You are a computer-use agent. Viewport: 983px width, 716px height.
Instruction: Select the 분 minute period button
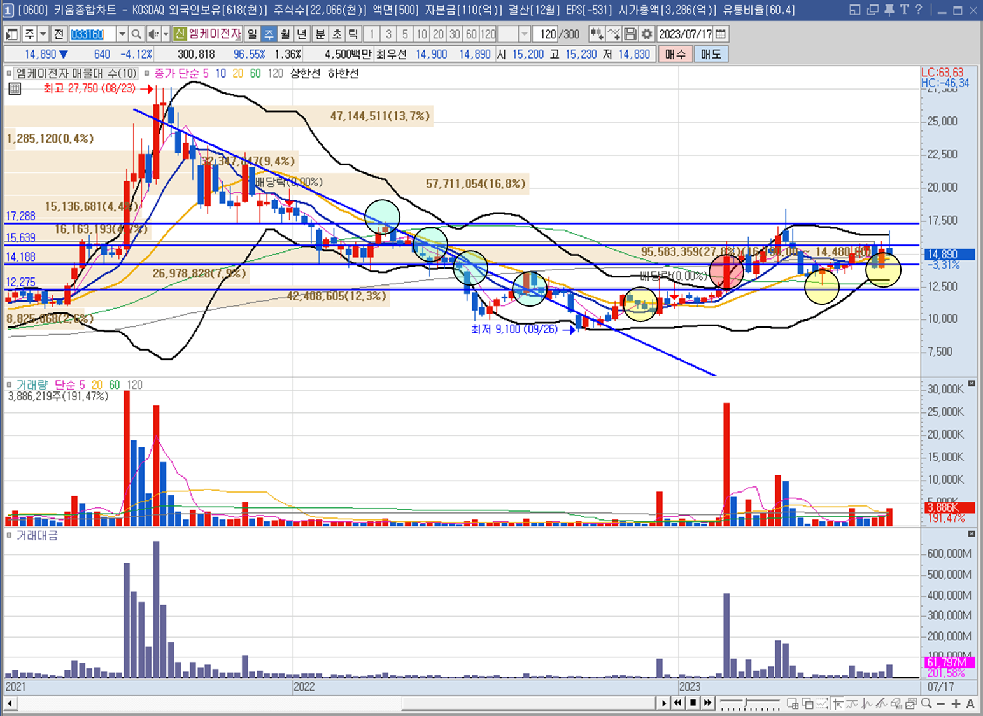(320, 34)
